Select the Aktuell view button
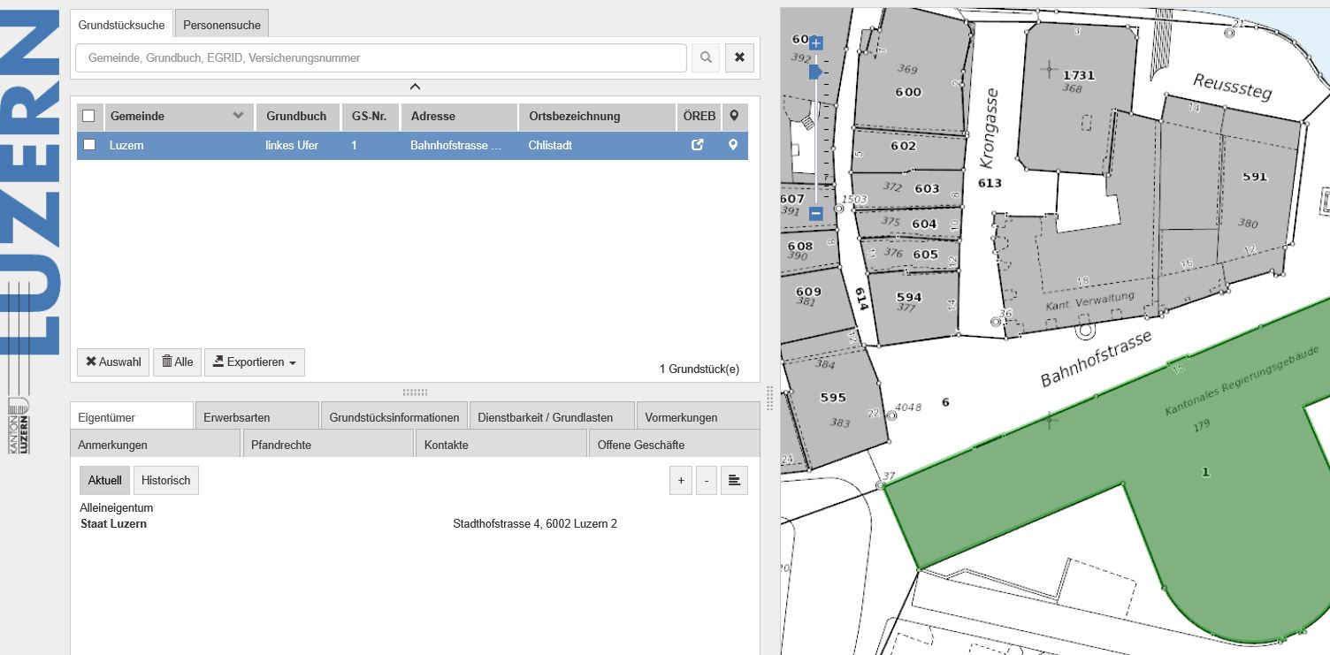 tap(104, 480)
